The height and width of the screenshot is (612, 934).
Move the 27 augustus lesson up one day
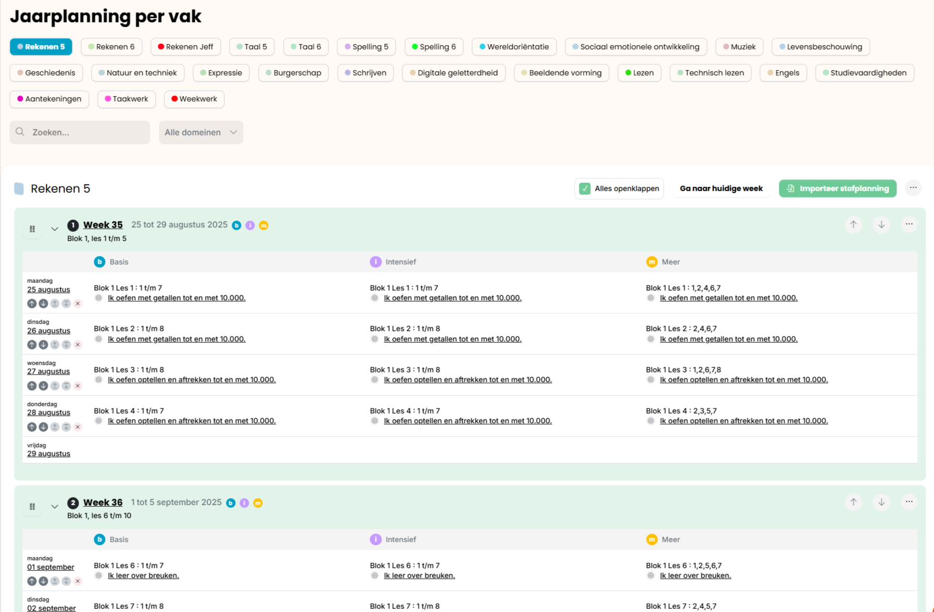[32, 386]
